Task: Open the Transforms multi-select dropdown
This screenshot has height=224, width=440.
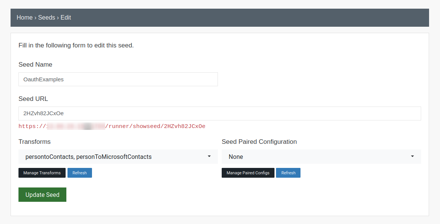Action: point(118,157)
